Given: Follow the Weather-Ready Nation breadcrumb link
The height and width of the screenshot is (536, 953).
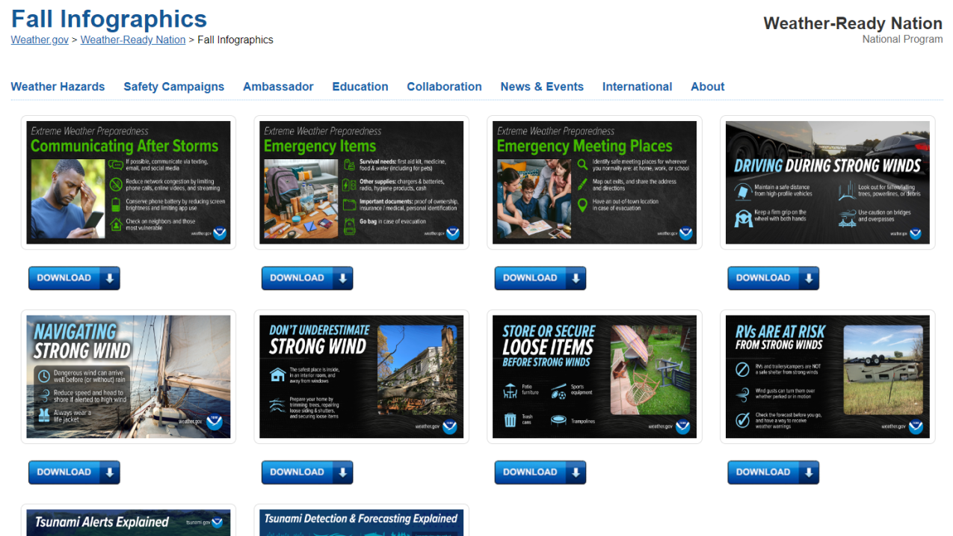Looking at the screenshot, I should point(133,40).
